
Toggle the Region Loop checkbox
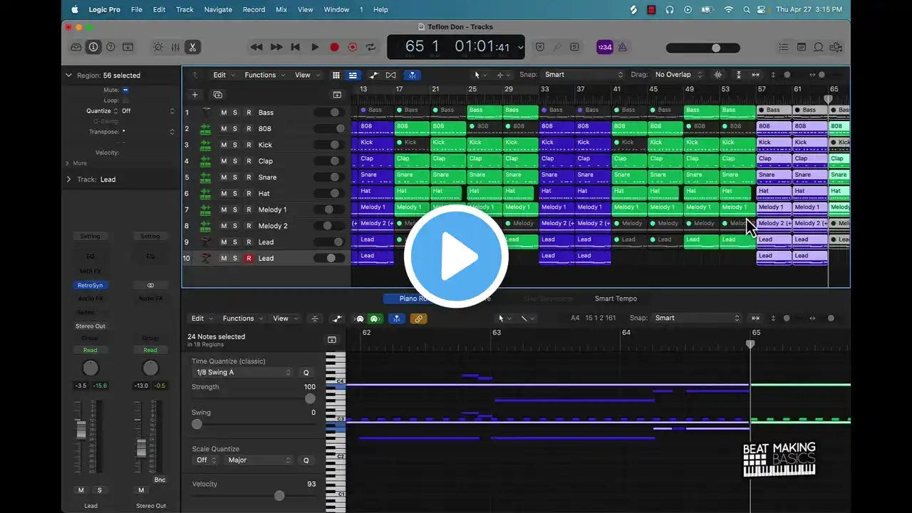[125, 100]
